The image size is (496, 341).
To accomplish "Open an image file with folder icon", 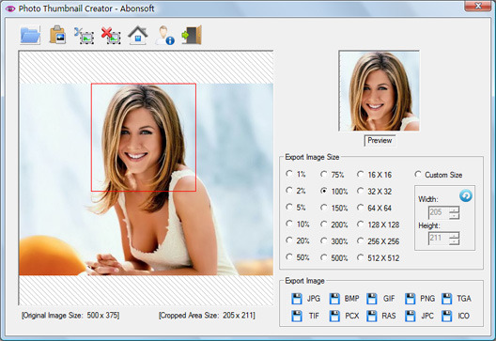I will (x=30, y=35).
